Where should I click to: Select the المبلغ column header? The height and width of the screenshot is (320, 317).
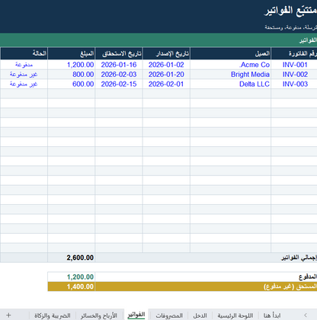click(72, 53)
